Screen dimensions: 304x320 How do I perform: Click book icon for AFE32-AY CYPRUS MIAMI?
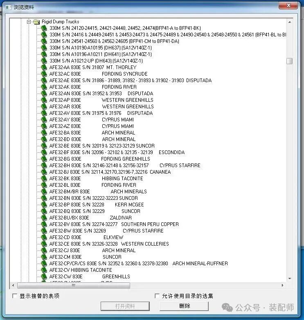pyautogui.click(x=44, y=120)
